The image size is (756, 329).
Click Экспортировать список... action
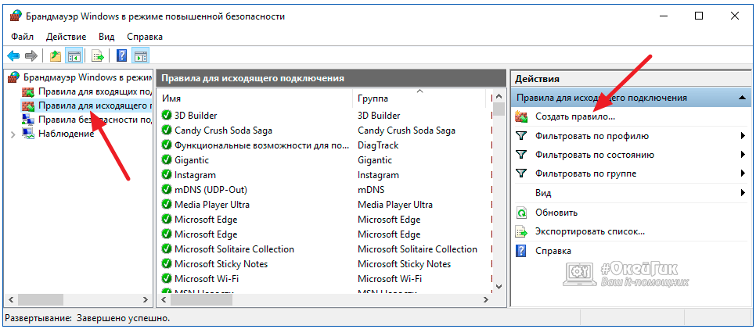tap(589, 231)
